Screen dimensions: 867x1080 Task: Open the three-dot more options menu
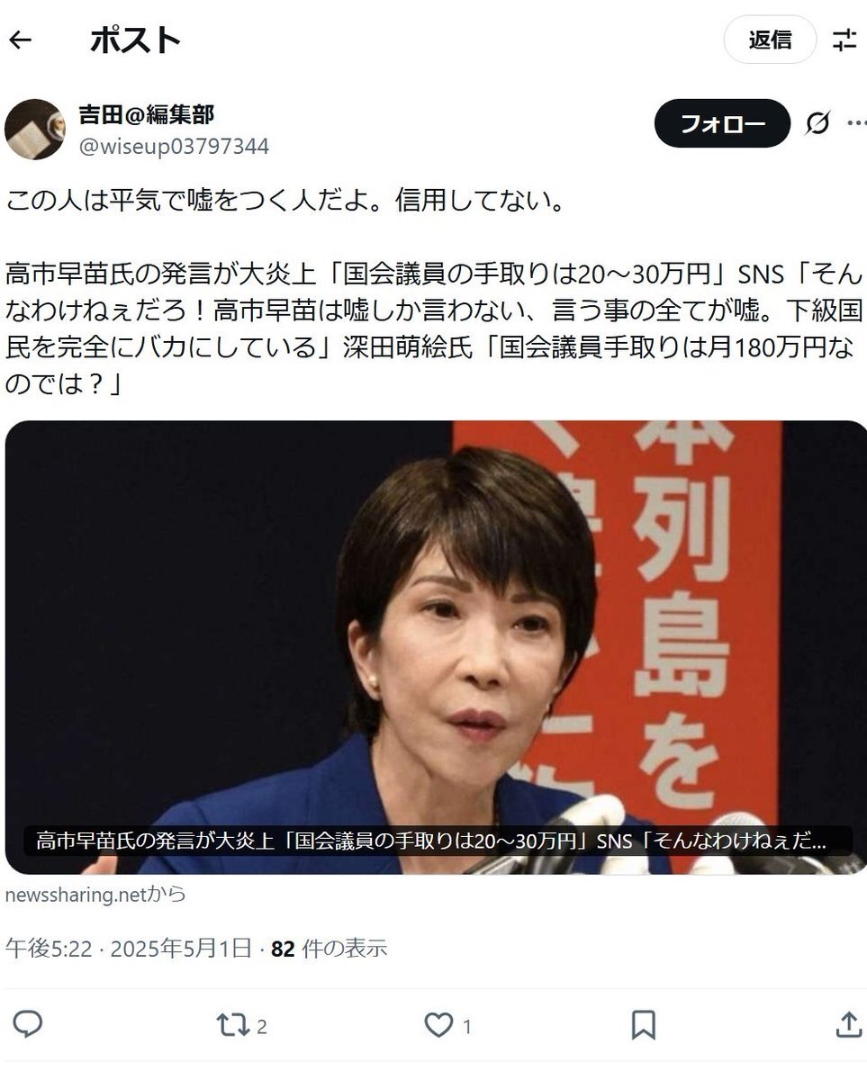(856, 123)
